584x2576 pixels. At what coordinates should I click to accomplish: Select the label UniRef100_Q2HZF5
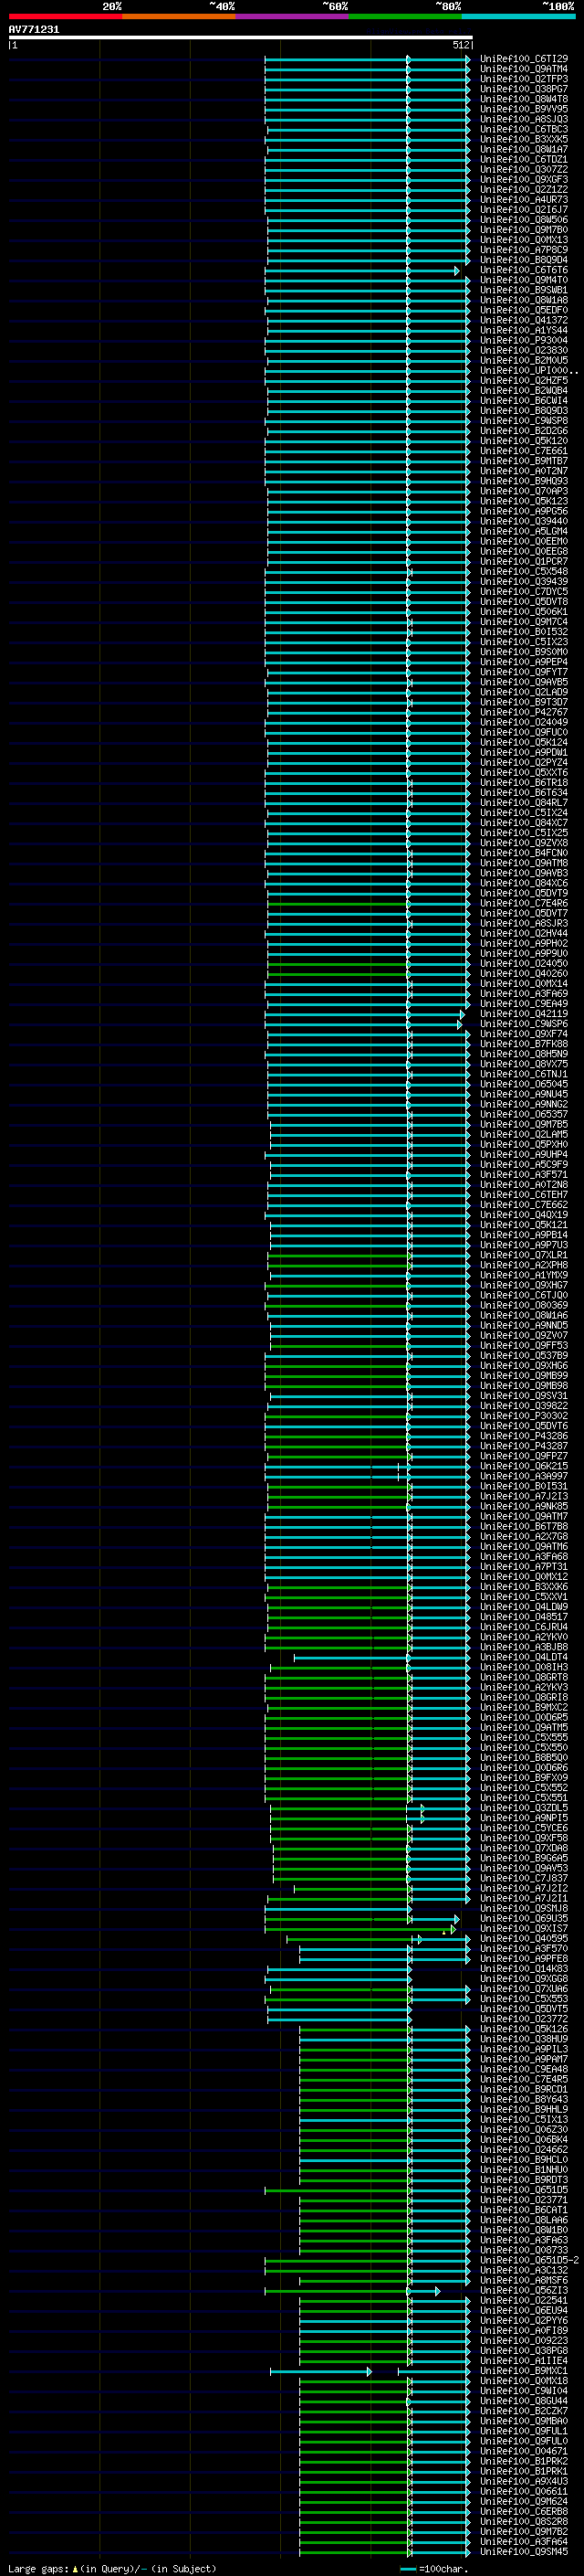(524, 381)
